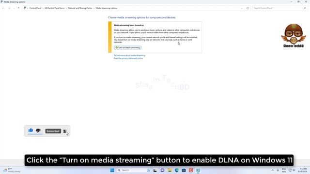310x174 pixels.
Task: Open the red C app on taskbar
Action: (x=191, y=170)
